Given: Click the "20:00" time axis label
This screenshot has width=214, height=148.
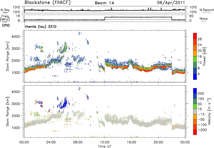Looking at the screenshot, I should click(158, 142).
